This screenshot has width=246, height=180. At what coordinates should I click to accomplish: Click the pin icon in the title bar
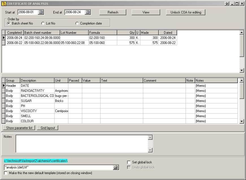(227, 4)
